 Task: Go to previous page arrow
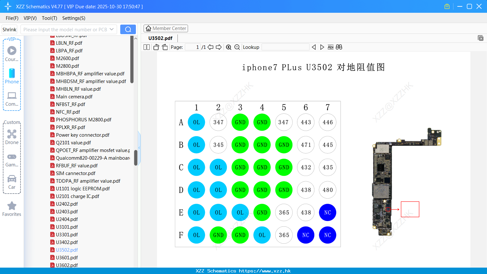pyautogui.click(x=210, y=47)
